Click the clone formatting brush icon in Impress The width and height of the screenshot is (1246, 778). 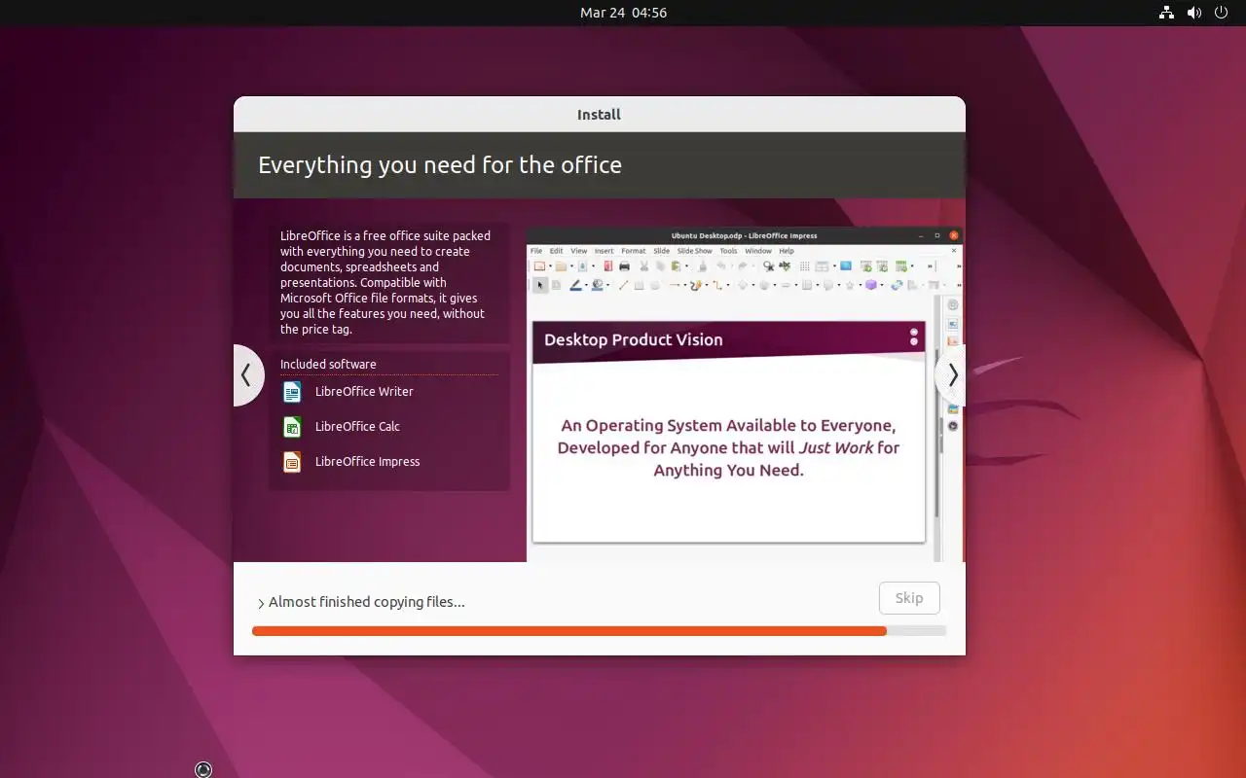pos(702,266)
